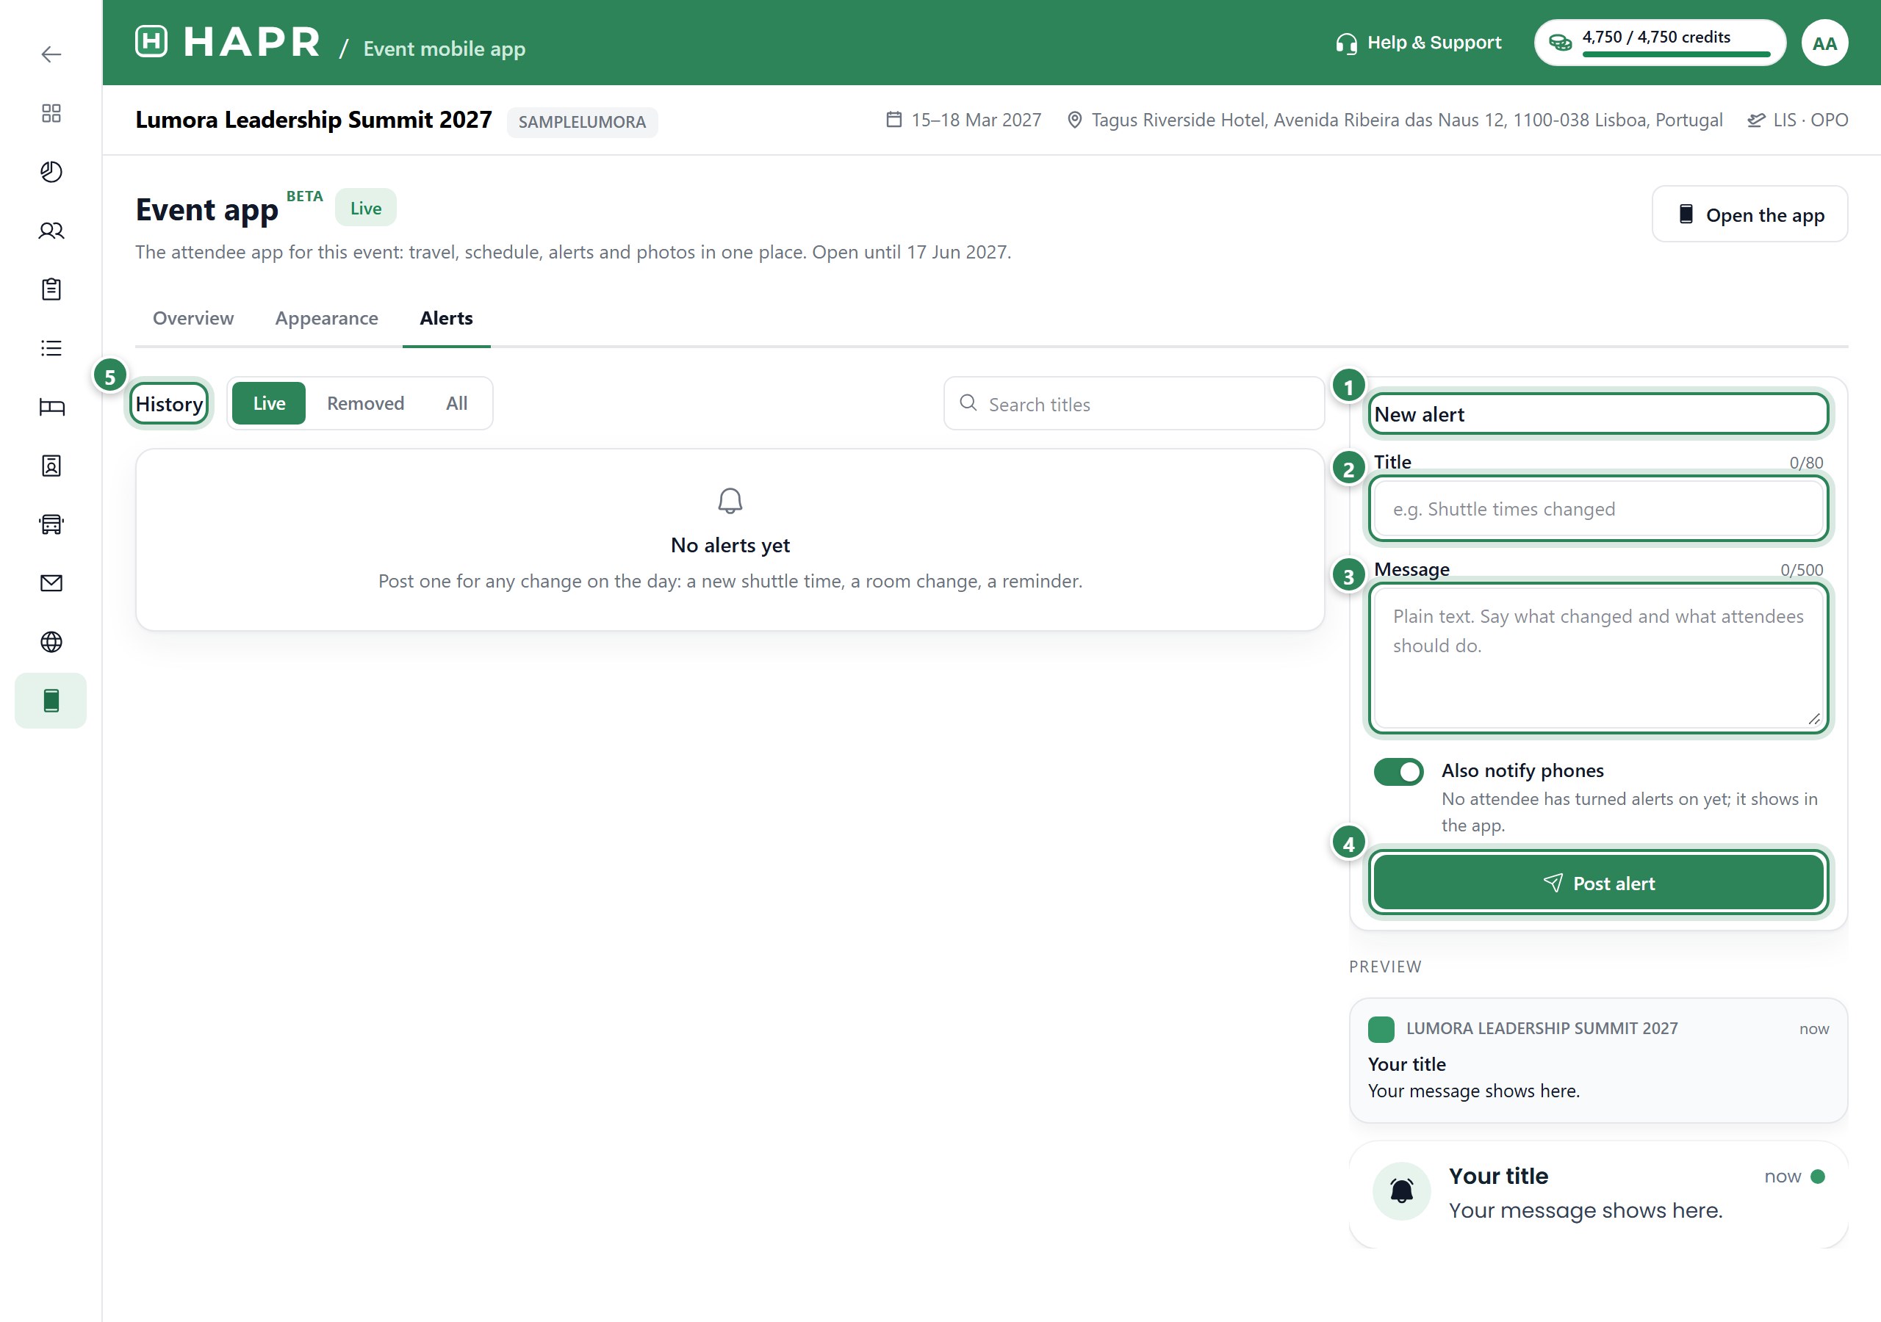
Task: Focus the Message text area
Action: [1598, 658]
